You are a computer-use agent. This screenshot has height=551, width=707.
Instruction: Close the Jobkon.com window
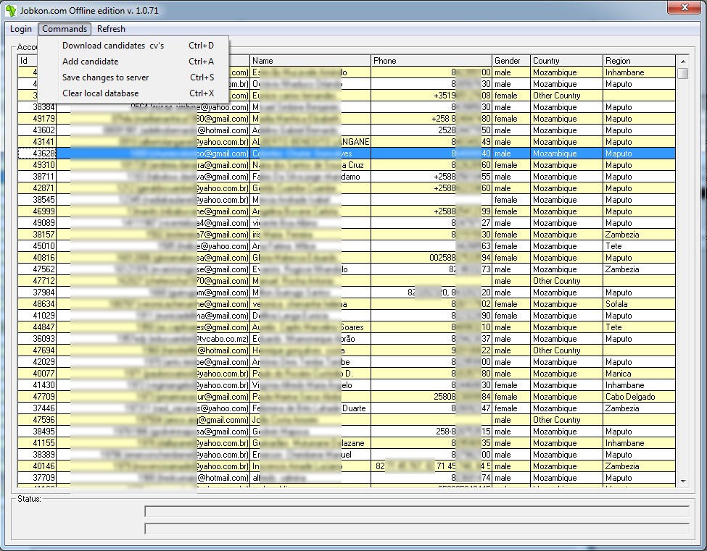tap(685, 7)
